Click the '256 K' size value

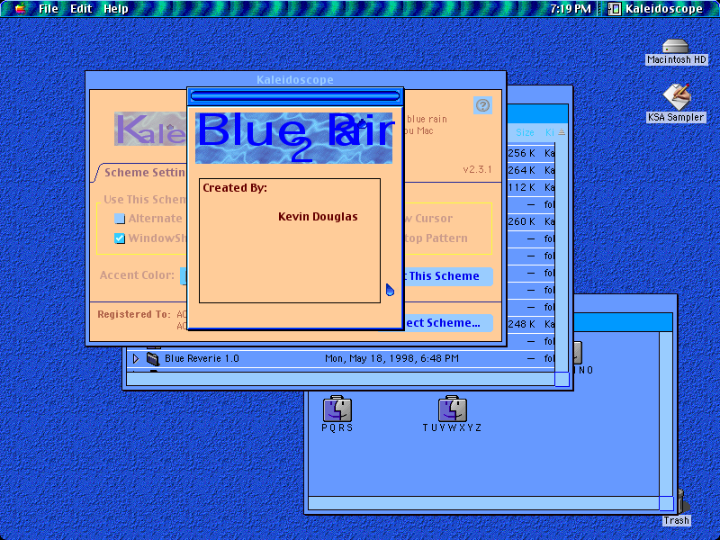click(x=522, y=153)
